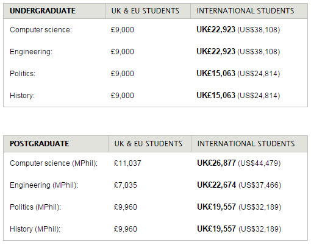Screen dimensions: 311x245
Task: Click the UNDERGRADUATE table header
Action: [43, 11]
